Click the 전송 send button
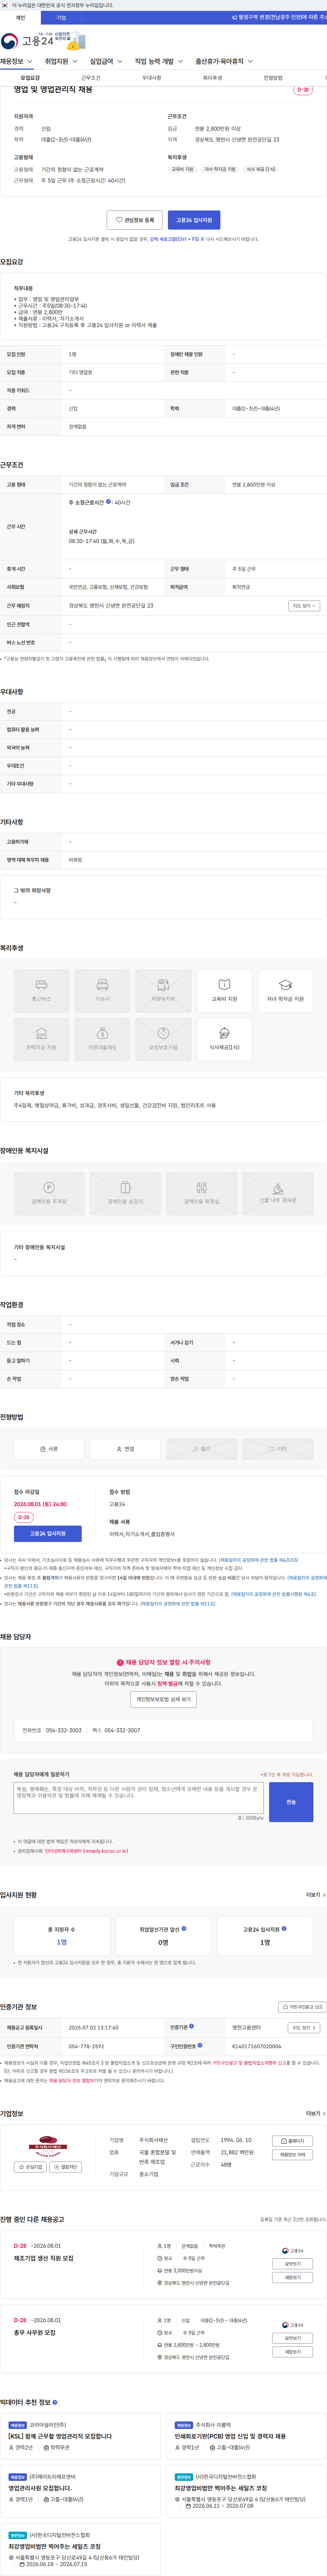This screenshot has height=2576, width=327. [291, 1802]
